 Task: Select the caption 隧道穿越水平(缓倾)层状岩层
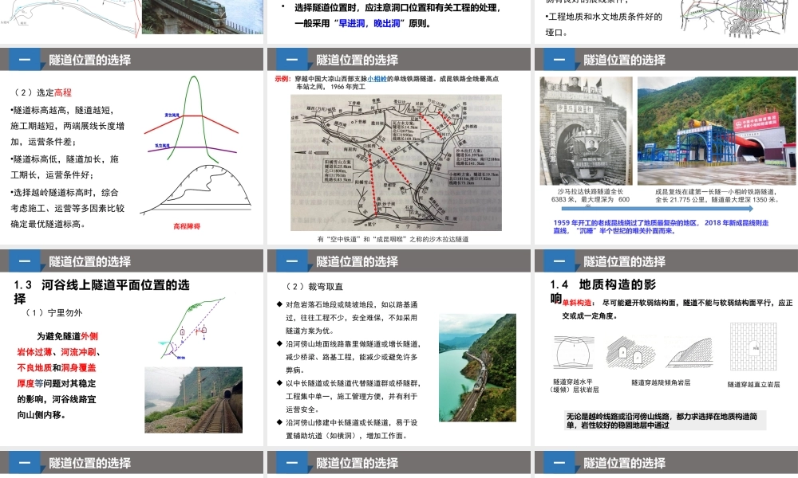click(575, 386)
